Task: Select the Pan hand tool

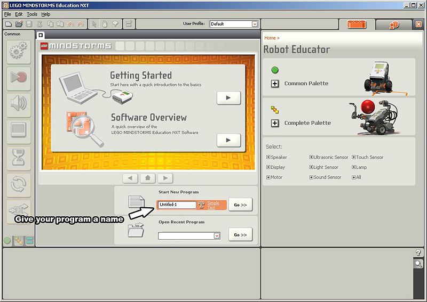Action: click(x=105, y=24)
